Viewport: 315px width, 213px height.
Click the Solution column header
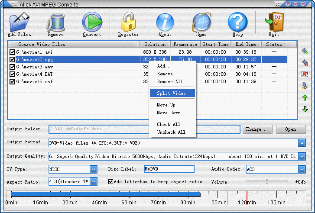coord(155,44)
